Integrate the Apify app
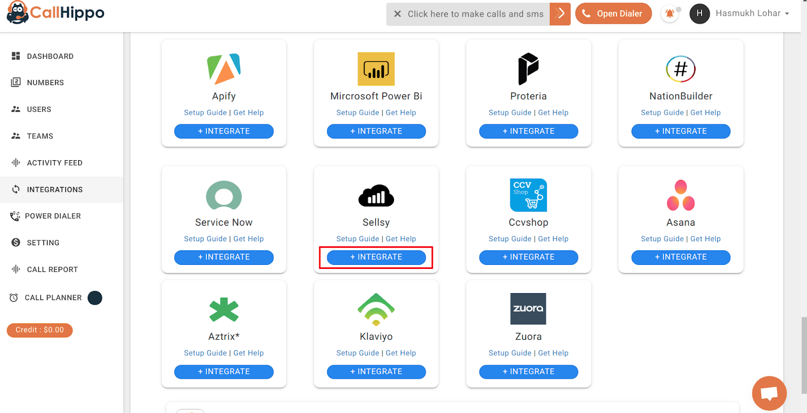 click(224, 131)
